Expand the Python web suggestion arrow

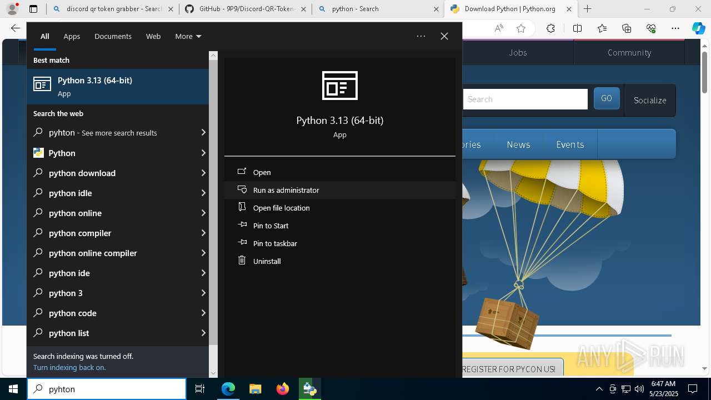point(203,153)
